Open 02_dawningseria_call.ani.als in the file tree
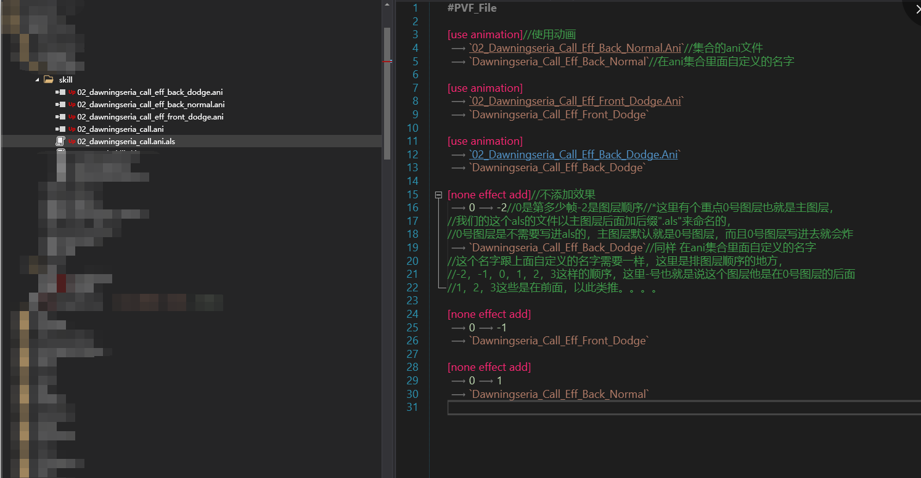 pyautogui.click(x=126, y=141)
